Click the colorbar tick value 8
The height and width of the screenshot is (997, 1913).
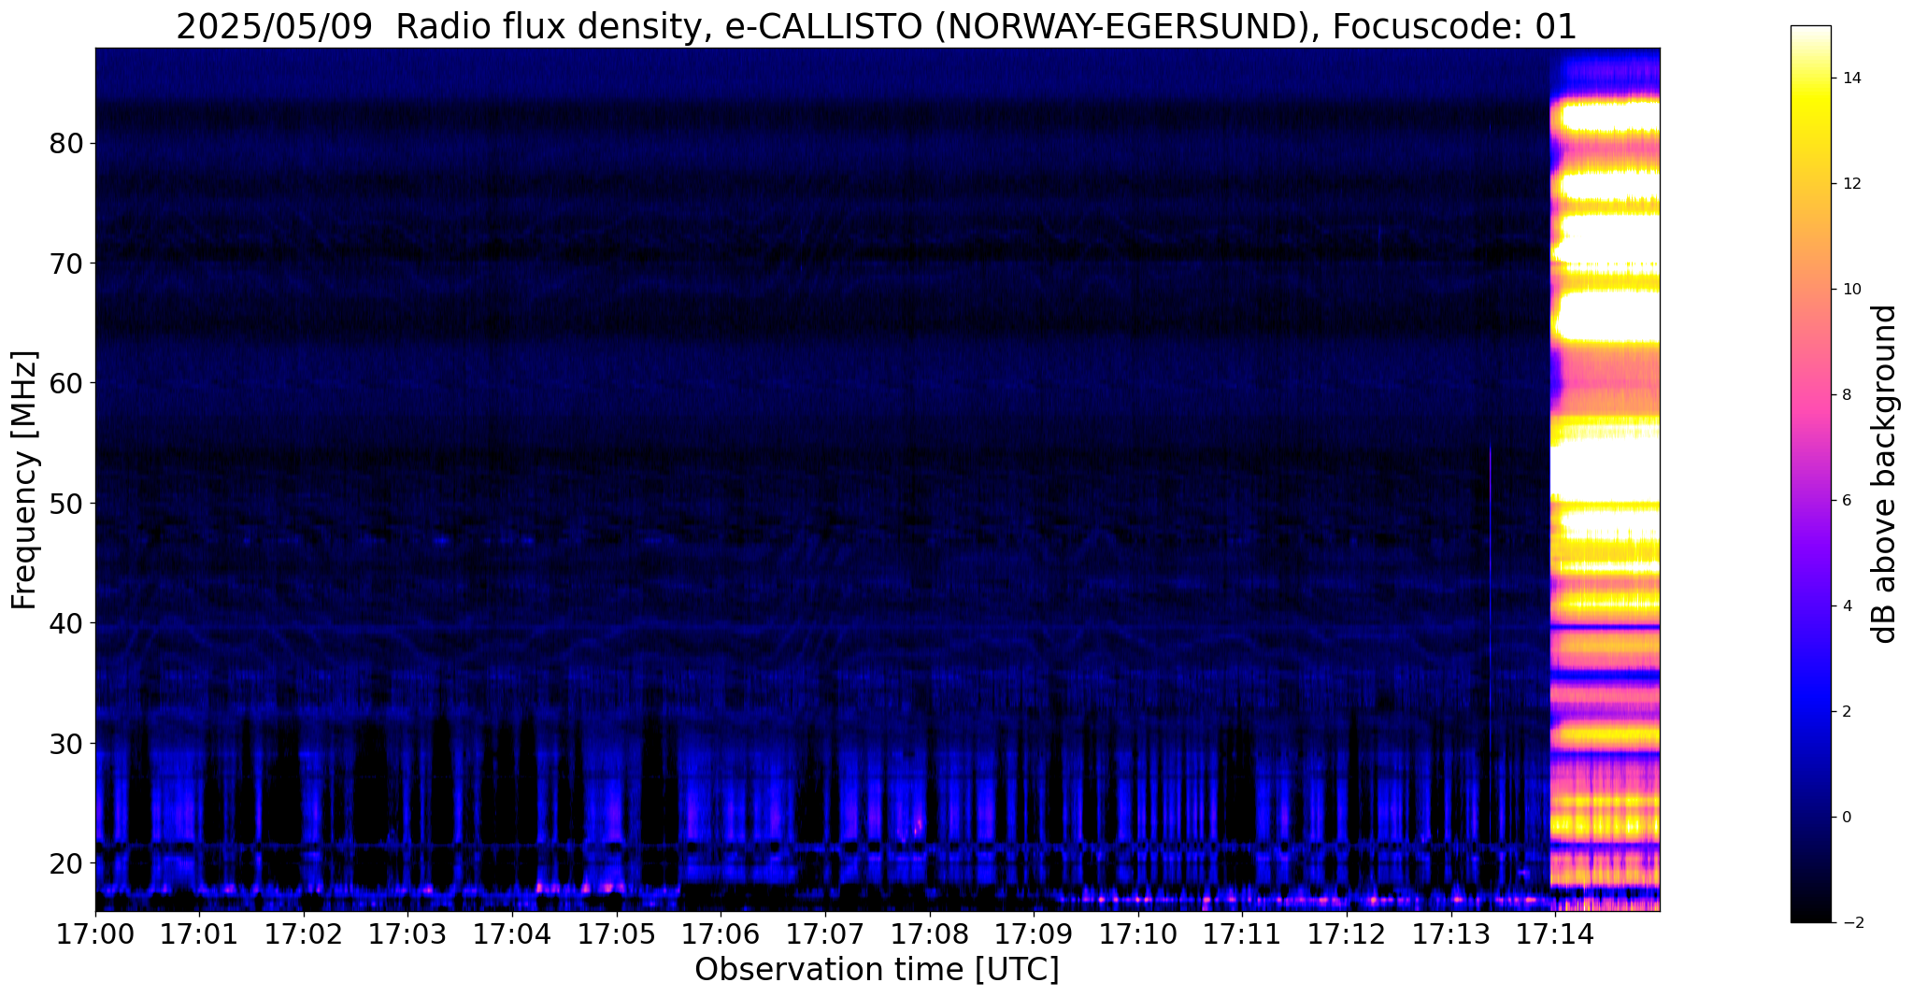tap(1845, 395)
